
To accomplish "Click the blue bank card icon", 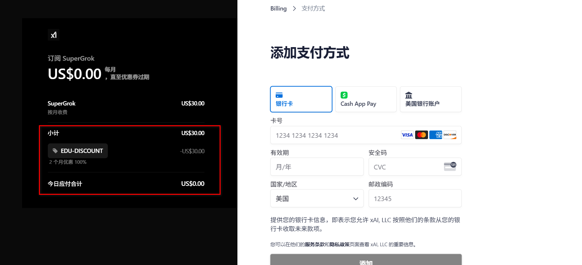I will 279,95.
